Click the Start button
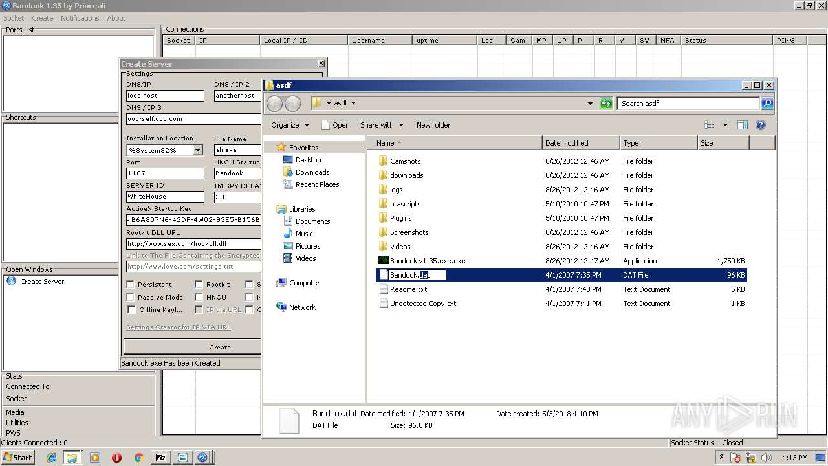 coord(17,458)
